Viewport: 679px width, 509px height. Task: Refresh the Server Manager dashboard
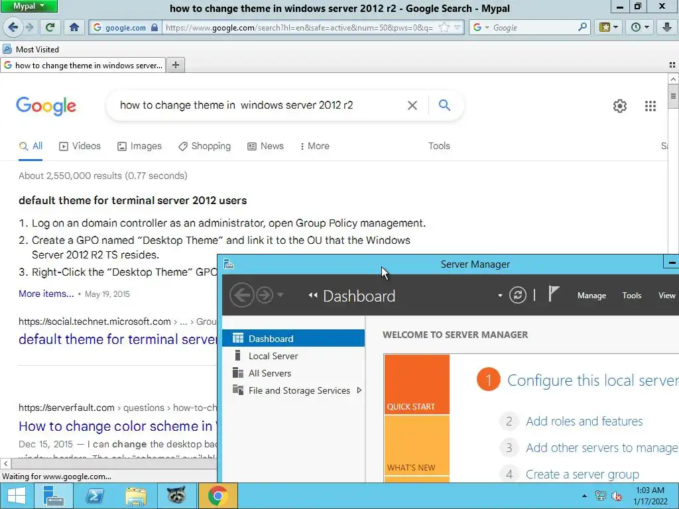[x=517, y=295]
